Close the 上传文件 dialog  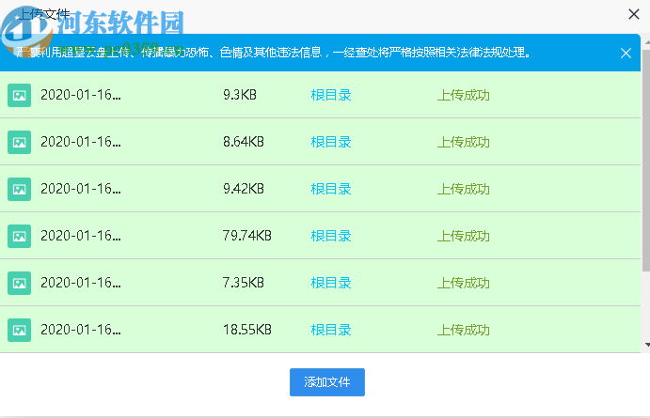(x=634, y=14)
